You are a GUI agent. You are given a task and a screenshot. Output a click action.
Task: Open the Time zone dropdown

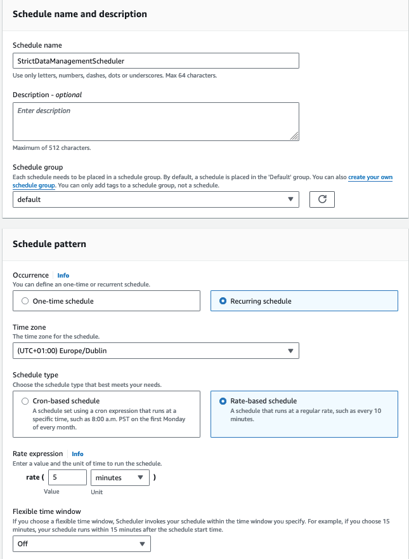coord(155,351)
